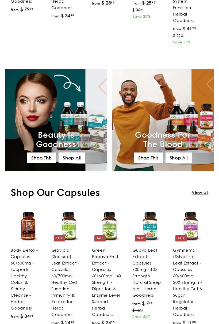Click Shop This under Goodness For The Blood
This screenshot has width=219, height=324.
148,158
